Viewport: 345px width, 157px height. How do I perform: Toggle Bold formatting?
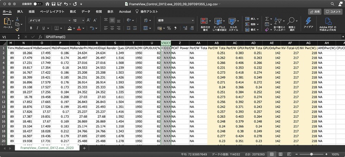click(x=31, y=28)
